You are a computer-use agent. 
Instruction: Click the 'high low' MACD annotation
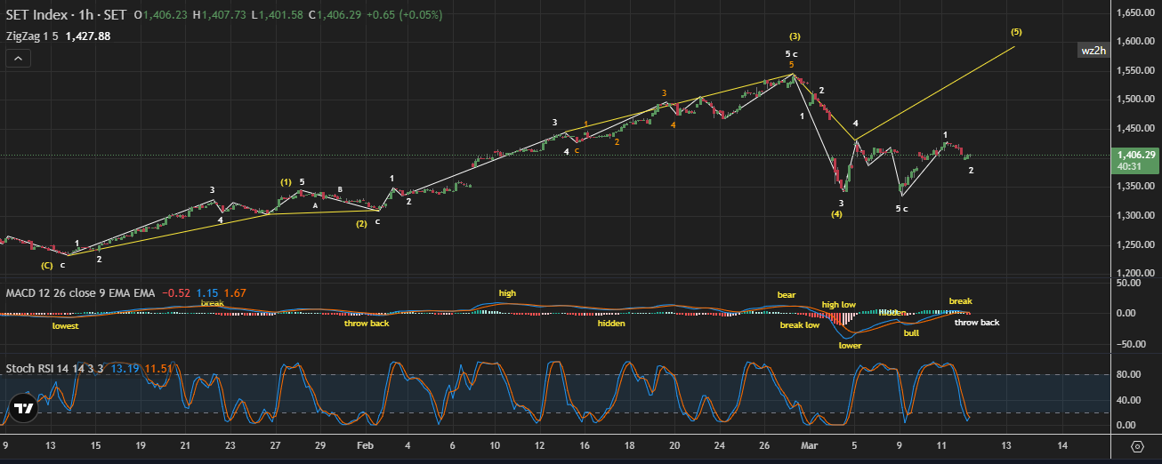(x=838, y=305)
